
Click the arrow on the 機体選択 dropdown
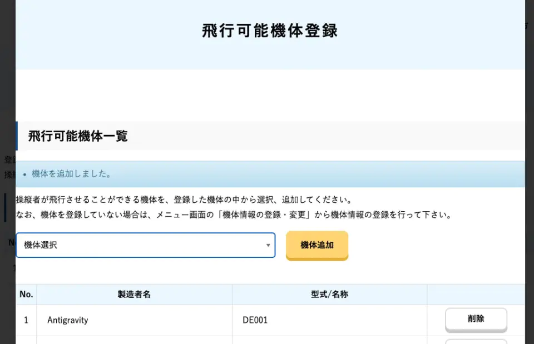(x=268, y=245)
